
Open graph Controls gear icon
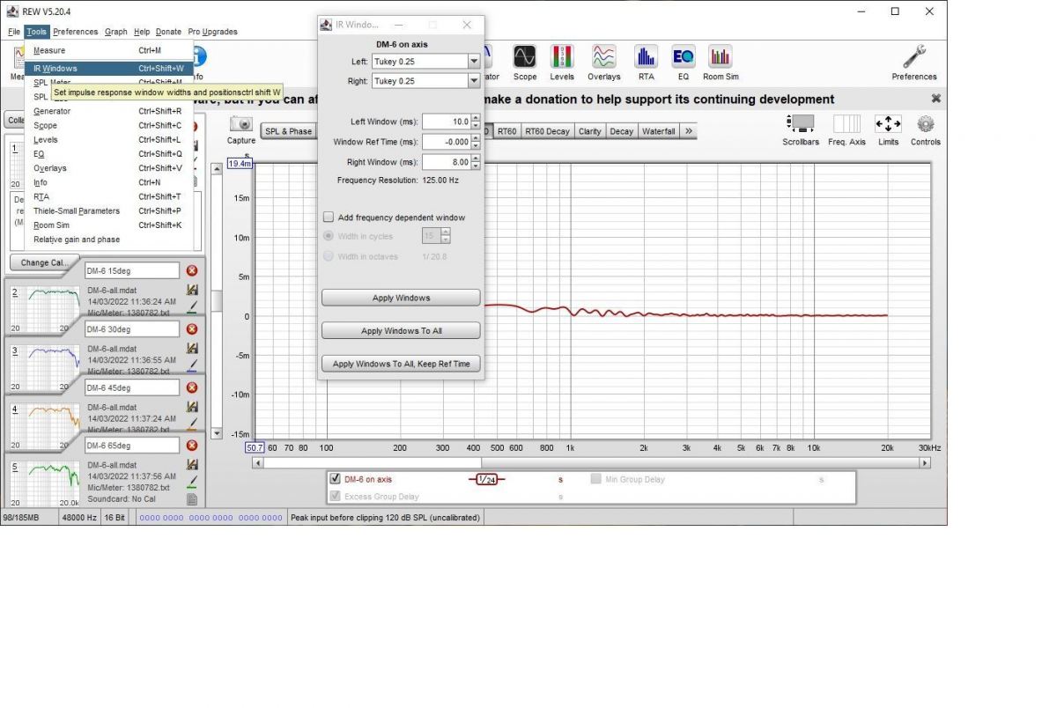point(925,124)
